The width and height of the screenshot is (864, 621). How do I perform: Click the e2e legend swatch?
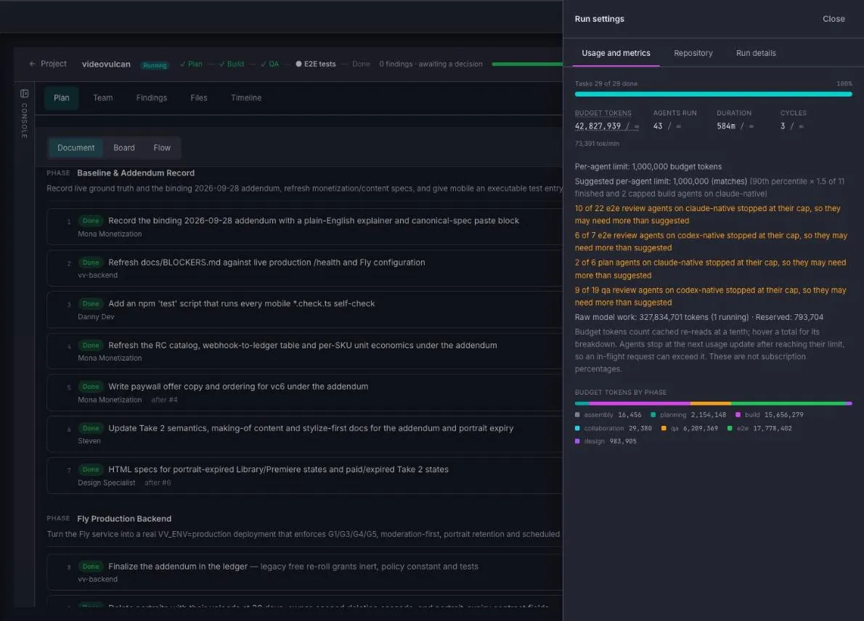(x=730, y=428)
